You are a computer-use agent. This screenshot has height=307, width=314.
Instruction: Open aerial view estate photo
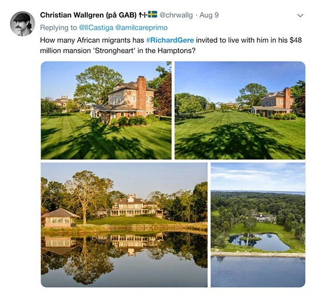[258, 225]
